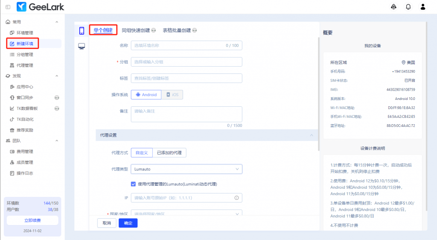437x240 pixels.
Task: Select iOS operating system option
Action: tap(172, 95)
